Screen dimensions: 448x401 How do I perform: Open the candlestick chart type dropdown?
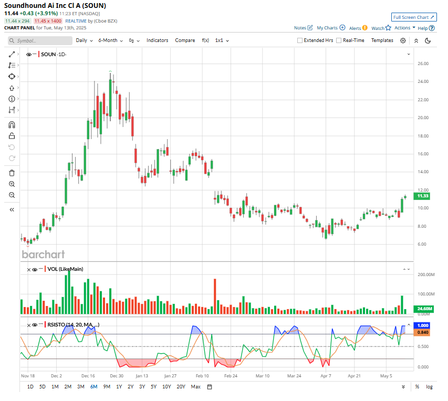134,40
